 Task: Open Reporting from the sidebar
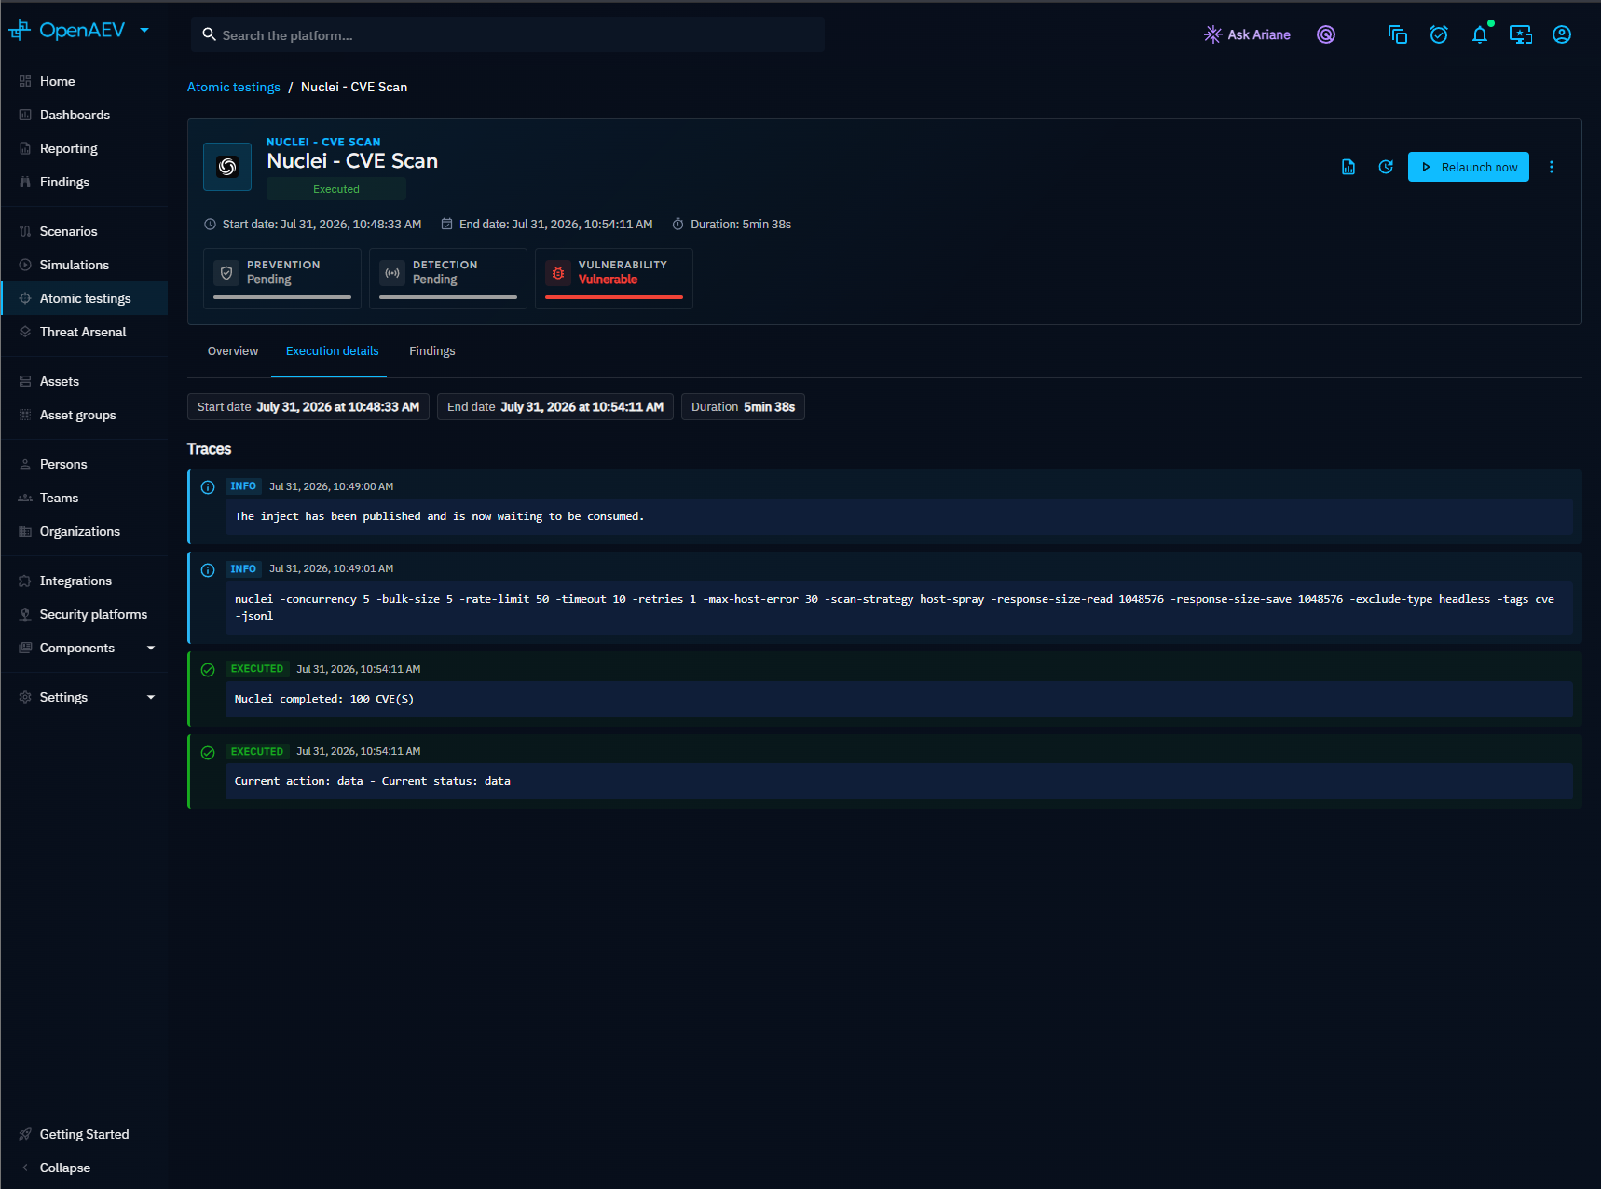84,148
